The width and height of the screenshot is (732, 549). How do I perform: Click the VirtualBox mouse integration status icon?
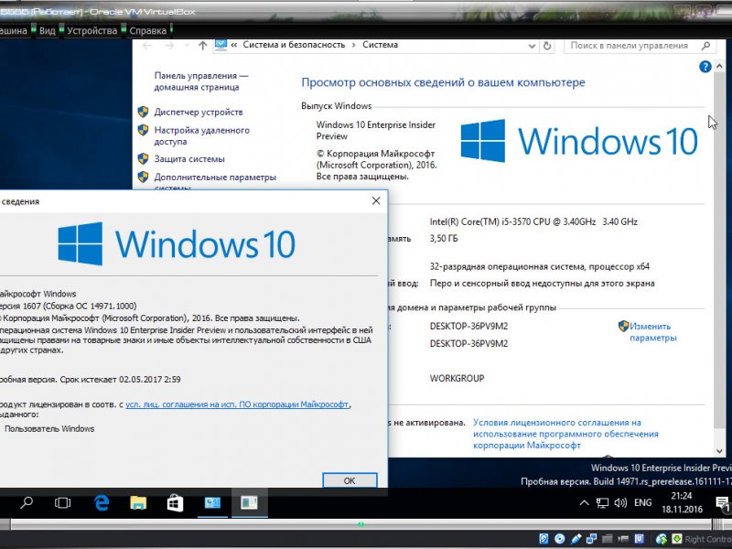(x=661, y=539)
